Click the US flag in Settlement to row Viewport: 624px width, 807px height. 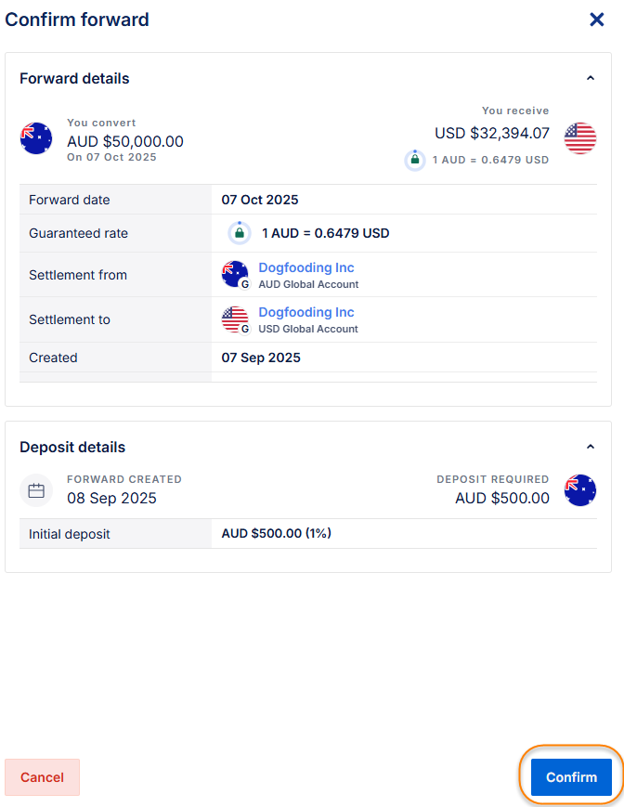tap(235, 319)
